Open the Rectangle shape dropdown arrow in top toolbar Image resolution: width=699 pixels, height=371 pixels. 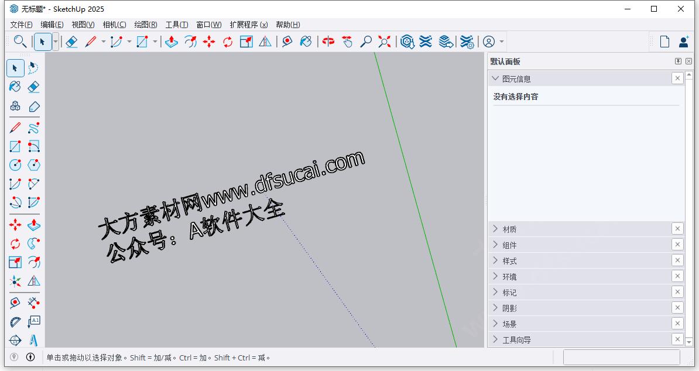[x=155, y=42]
